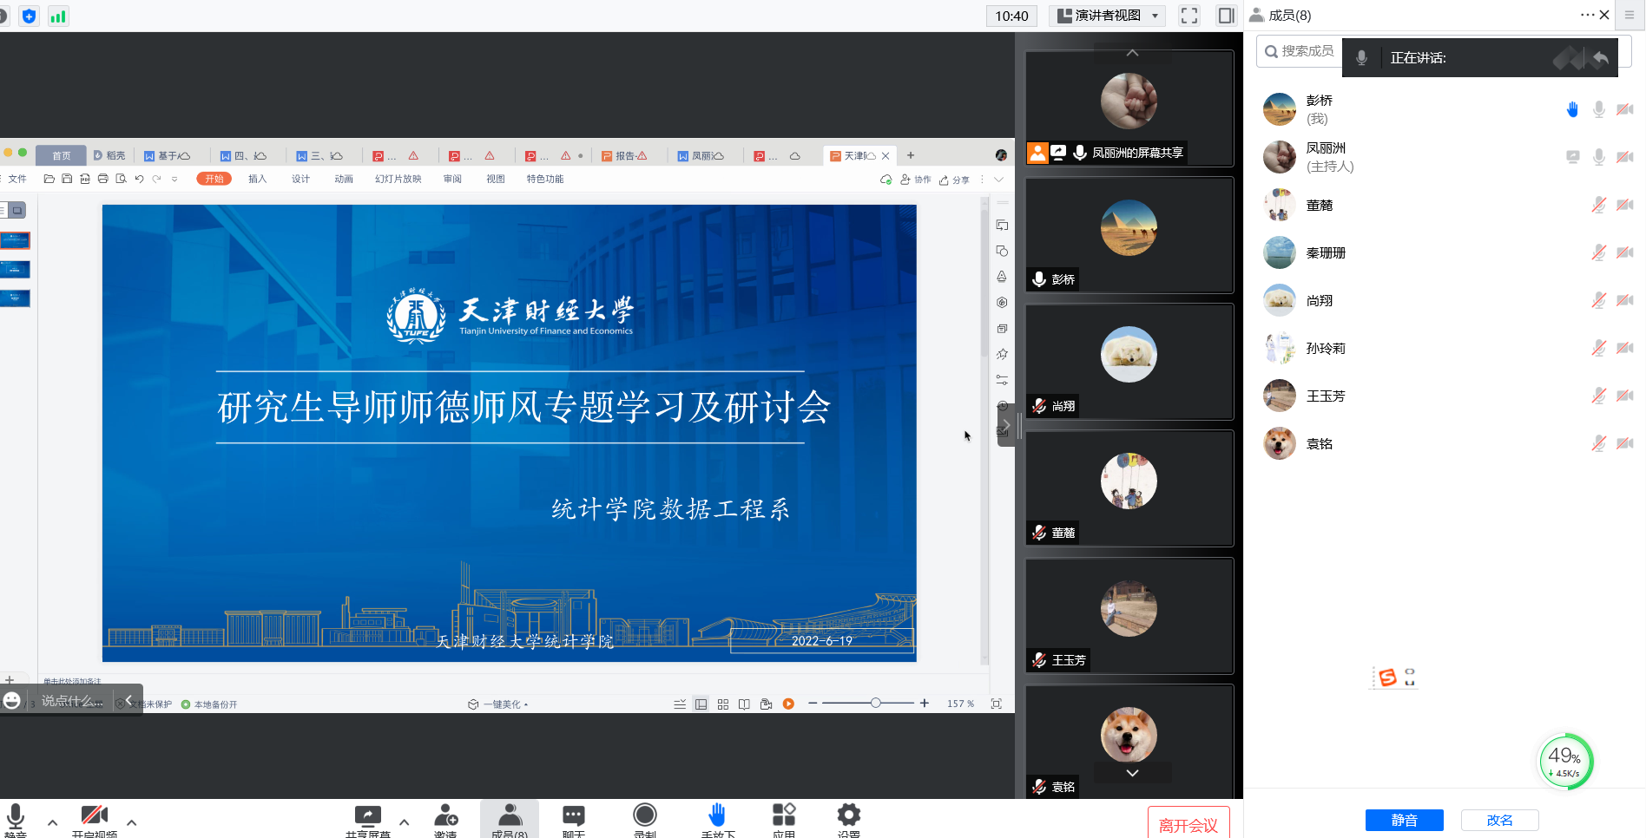Open the 动画 ribbon tab

point(344,179)
